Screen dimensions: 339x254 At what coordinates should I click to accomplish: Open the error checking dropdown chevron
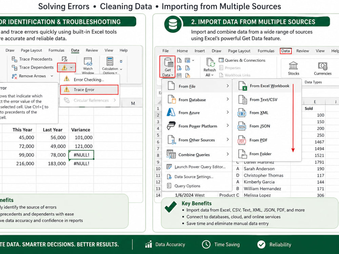click(71, 68)
